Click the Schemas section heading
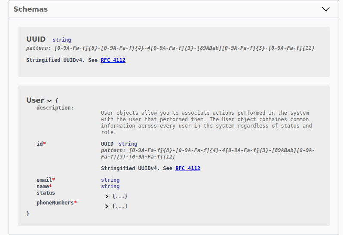 (x=31, y=9)
